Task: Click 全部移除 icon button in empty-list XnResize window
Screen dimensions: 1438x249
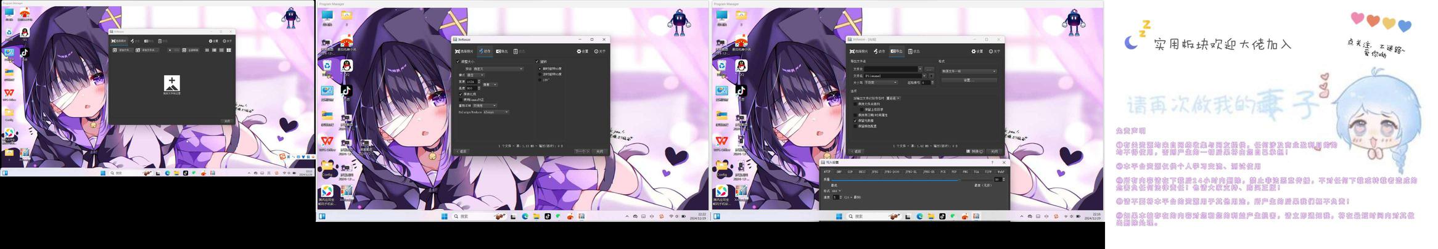Action: click(190, 50)
